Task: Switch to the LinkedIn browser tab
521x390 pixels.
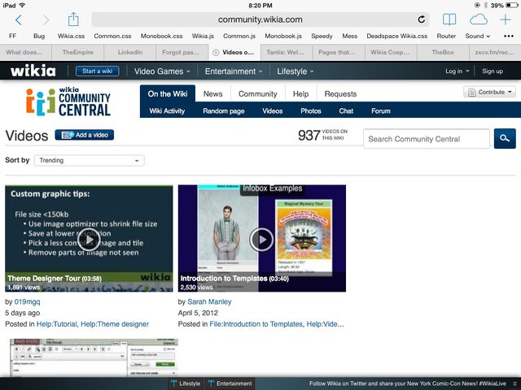Action: point(130,52)
